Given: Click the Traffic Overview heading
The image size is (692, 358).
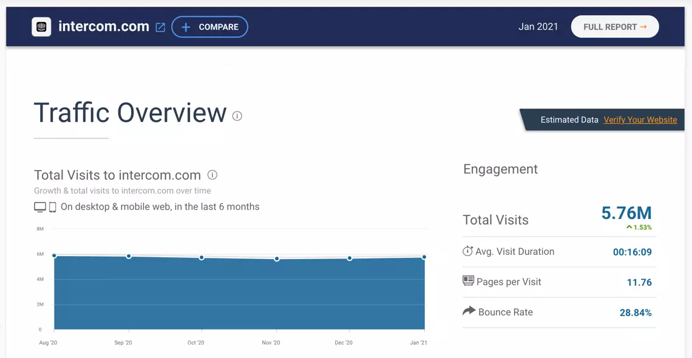Looking at the screenshot, I should (130, 112).
